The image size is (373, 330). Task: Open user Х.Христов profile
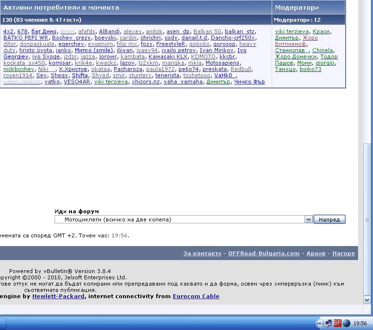(73, 69)
